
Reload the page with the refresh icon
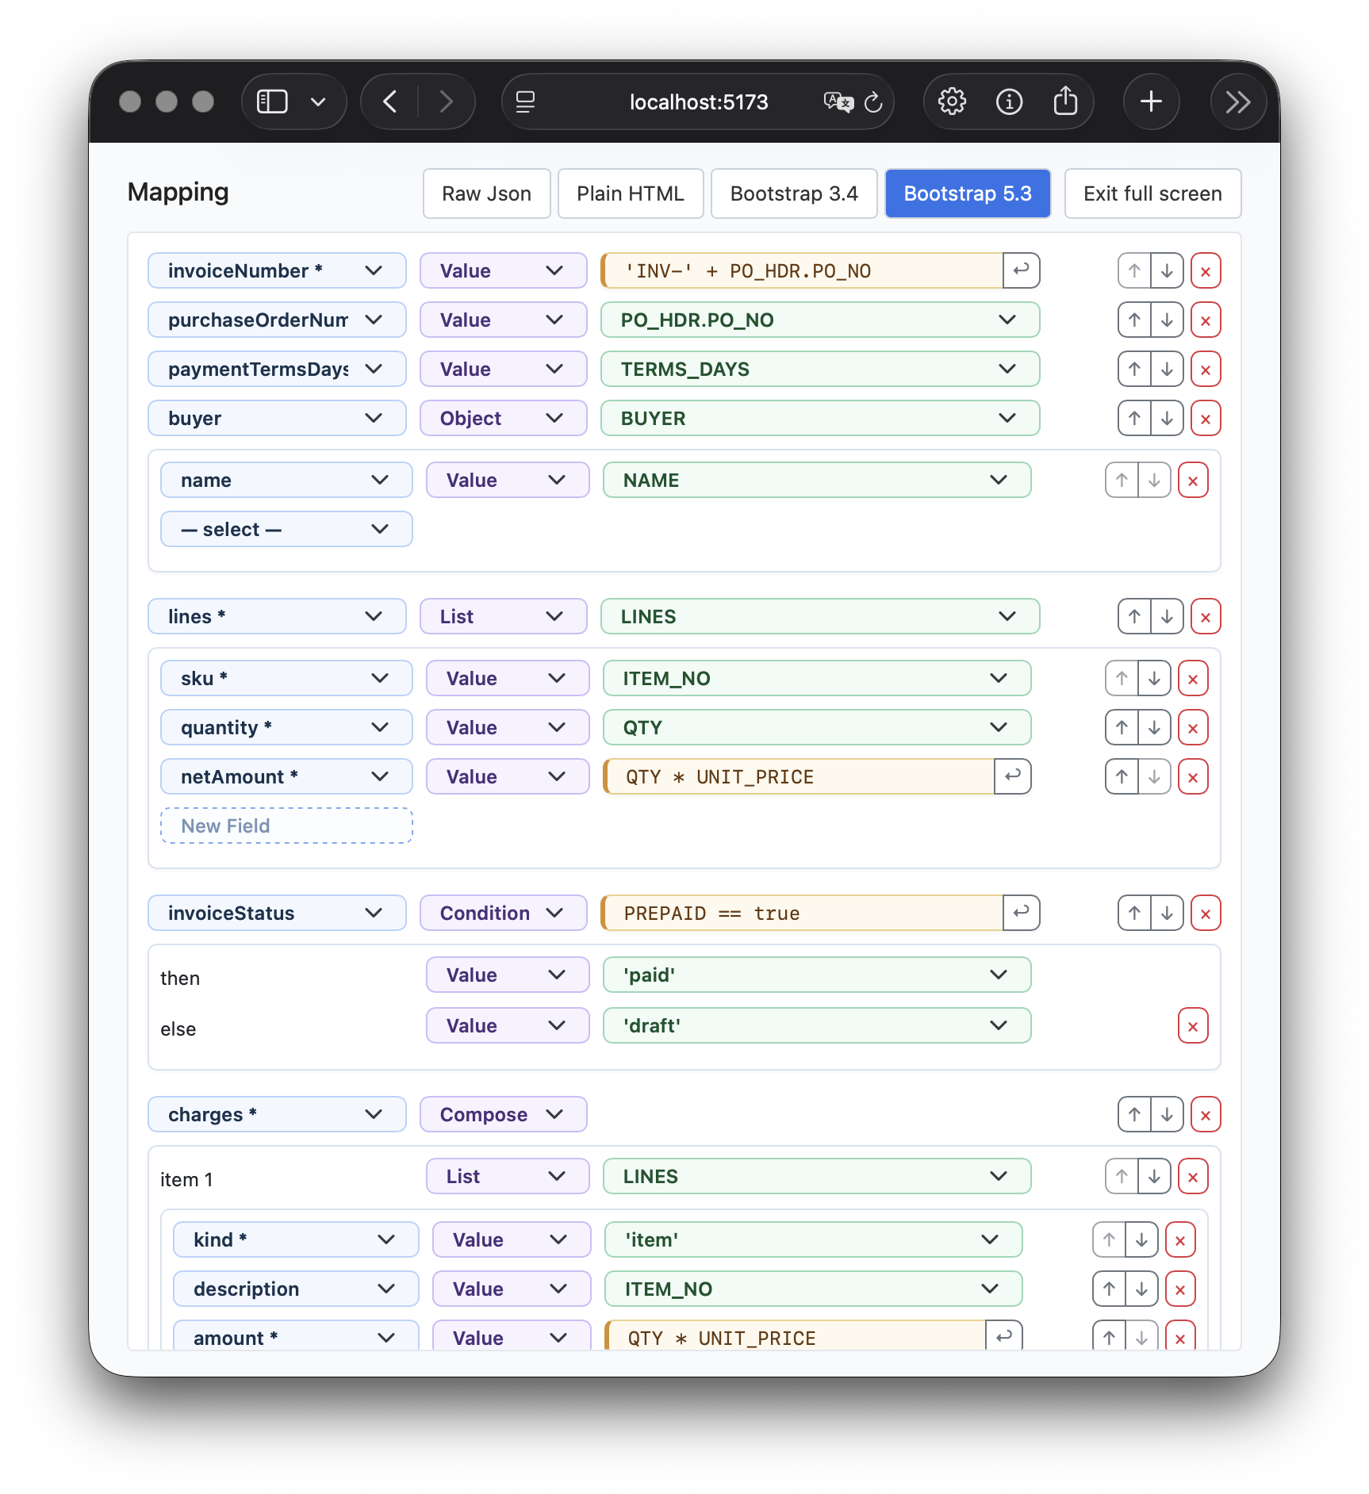[x=873, y=102]
